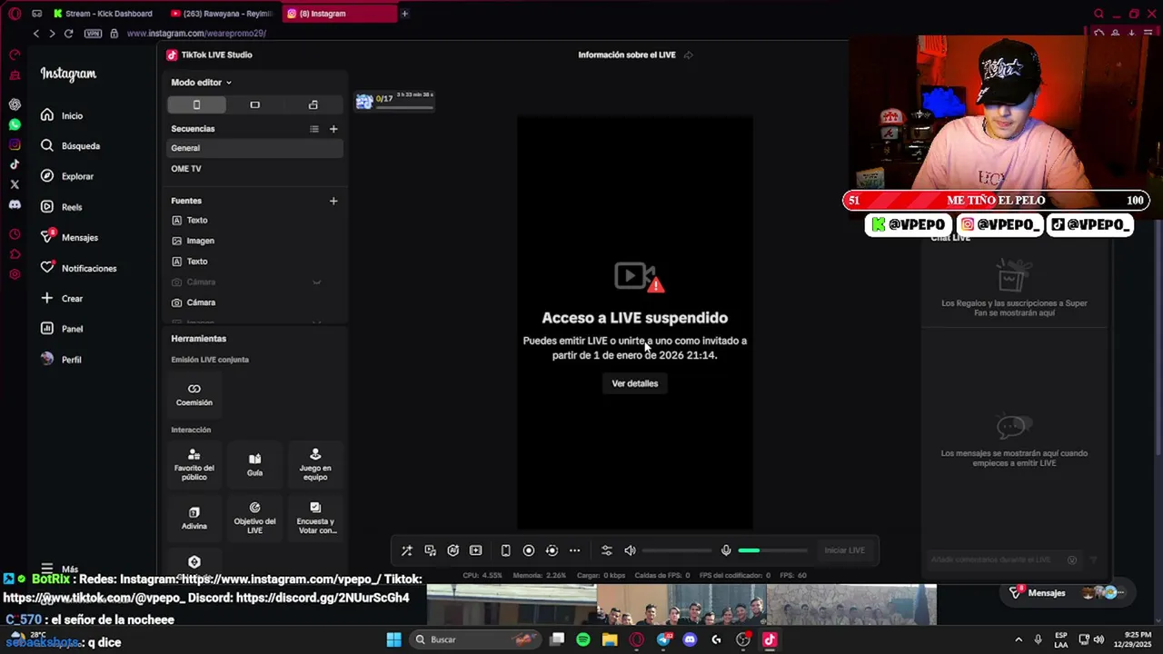Open WhatsApp in Opera sidebar
This screenshot has width=1163, height=654.
[15, 124]
